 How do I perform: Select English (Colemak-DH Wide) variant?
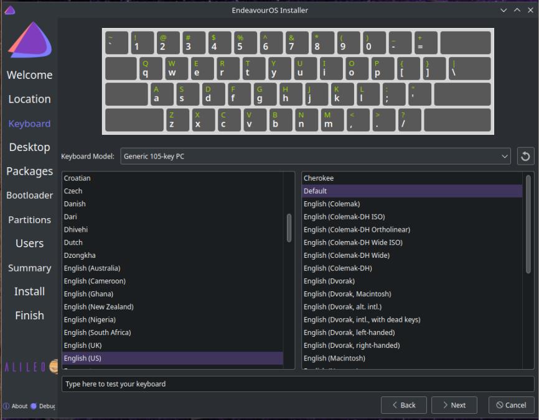click(x=412, y=255)
